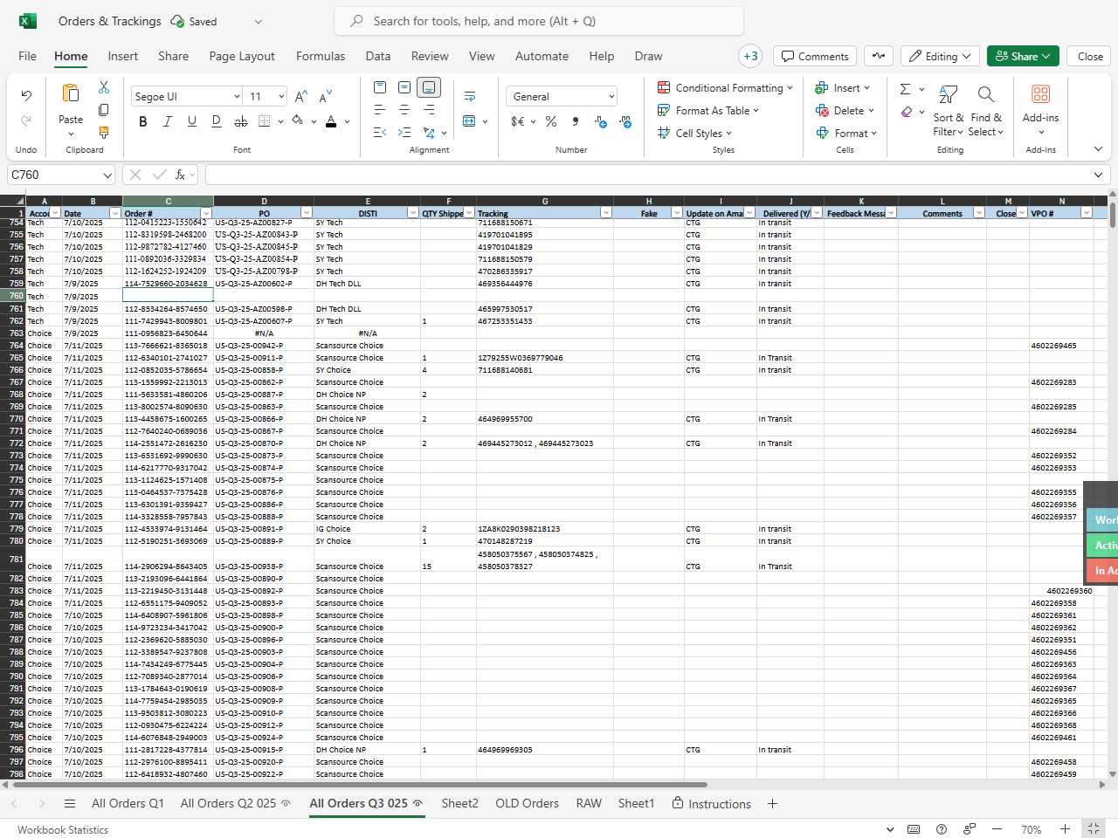Copy selection using the Copy icon
1118x838 pixels.
104,110
